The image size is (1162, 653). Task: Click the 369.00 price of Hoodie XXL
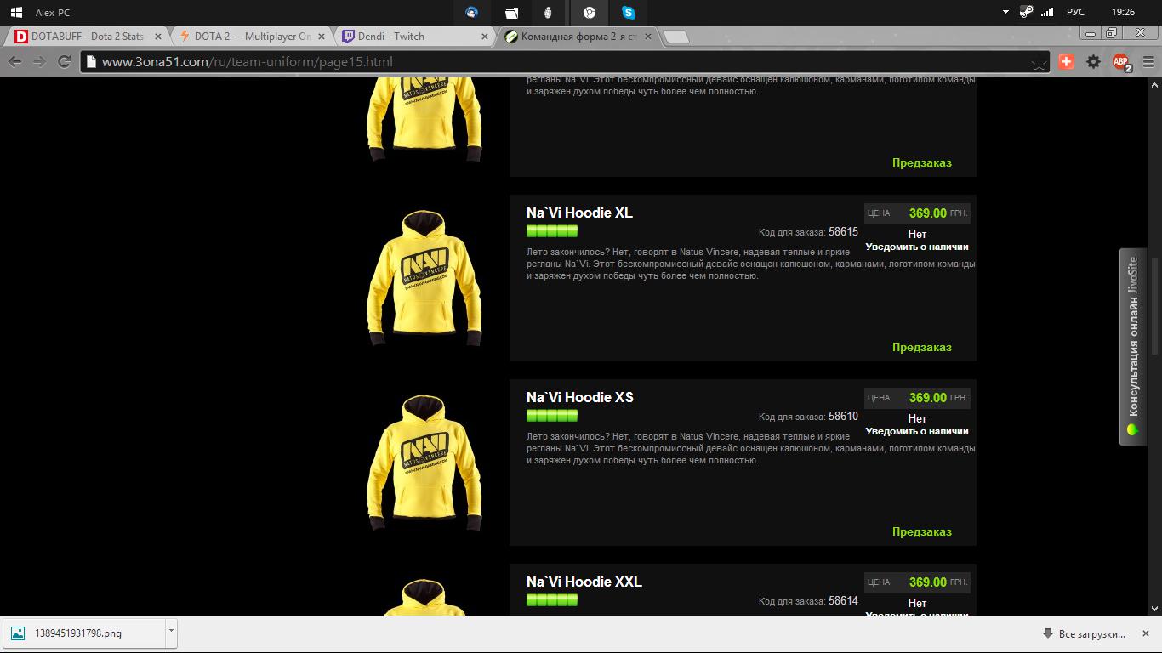click(927, 582)
